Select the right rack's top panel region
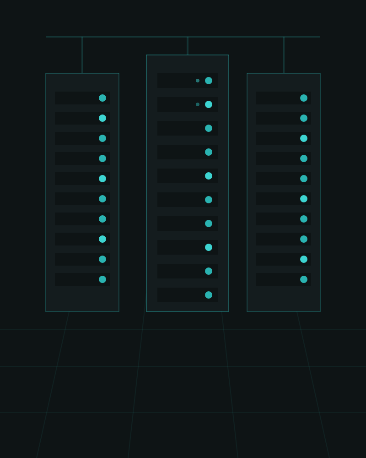This screenshot has width=366, height=458. click(284, 82)
